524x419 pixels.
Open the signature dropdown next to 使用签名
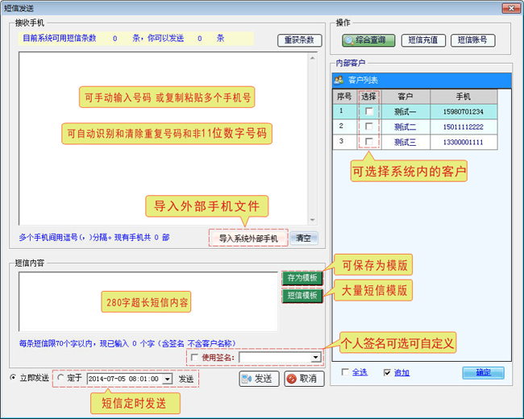(x=315, y=357)
